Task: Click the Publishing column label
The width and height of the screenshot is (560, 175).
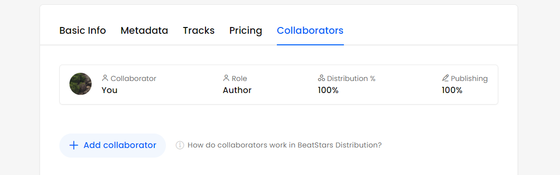Action: point(469,78)
